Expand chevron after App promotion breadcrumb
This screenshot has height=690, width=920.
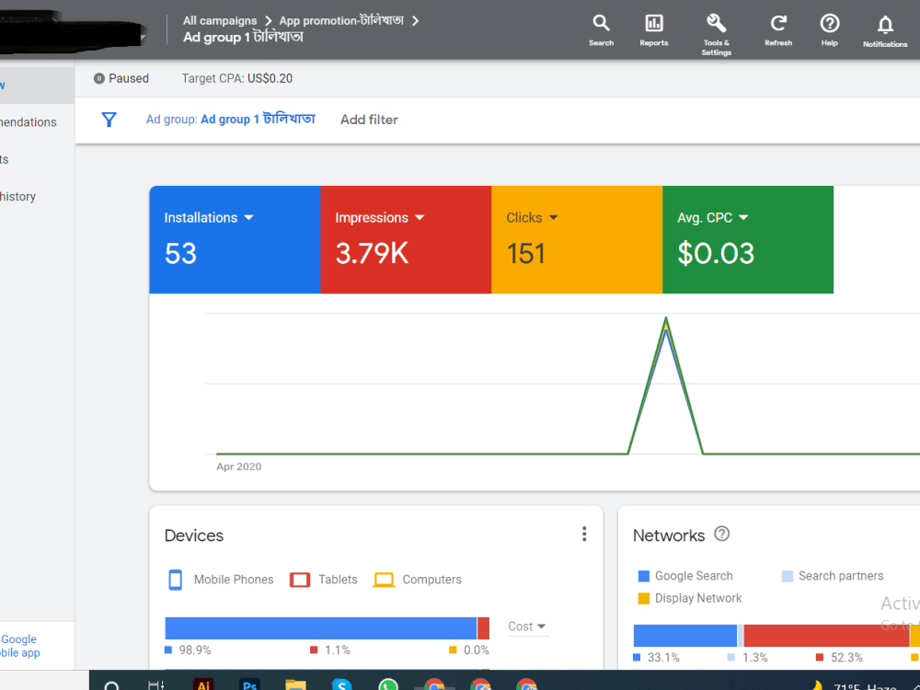416,21
